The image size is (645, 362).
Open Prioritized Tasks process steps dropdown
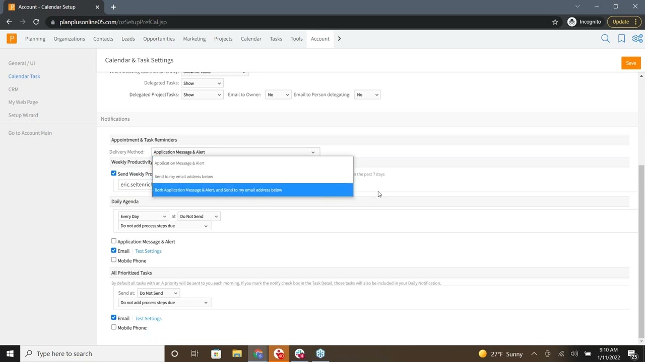[164, 303]
